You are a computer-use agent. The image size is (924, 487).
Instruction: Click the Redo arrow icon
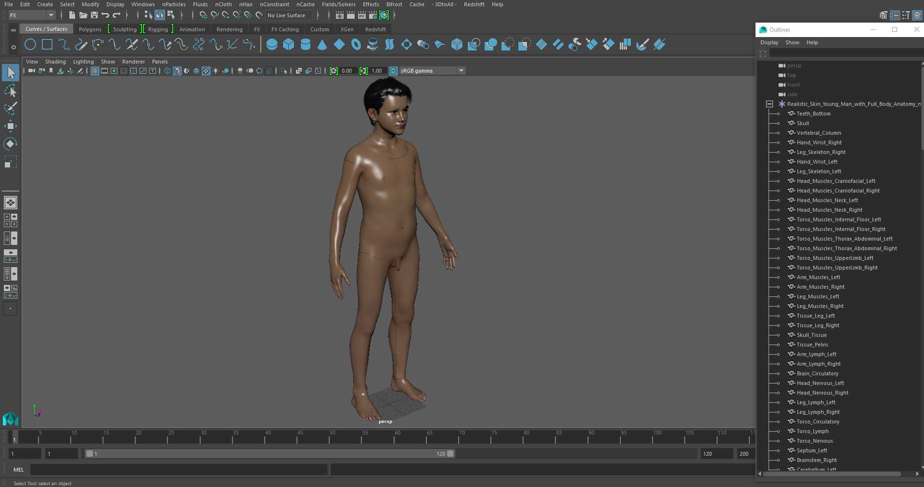pos(117,15)
